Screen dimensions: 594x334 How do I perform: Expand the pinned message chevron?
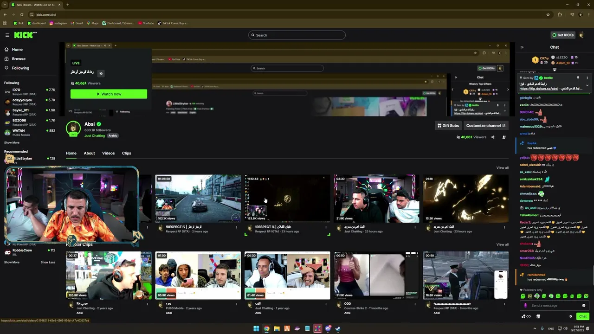click(587, 85)
